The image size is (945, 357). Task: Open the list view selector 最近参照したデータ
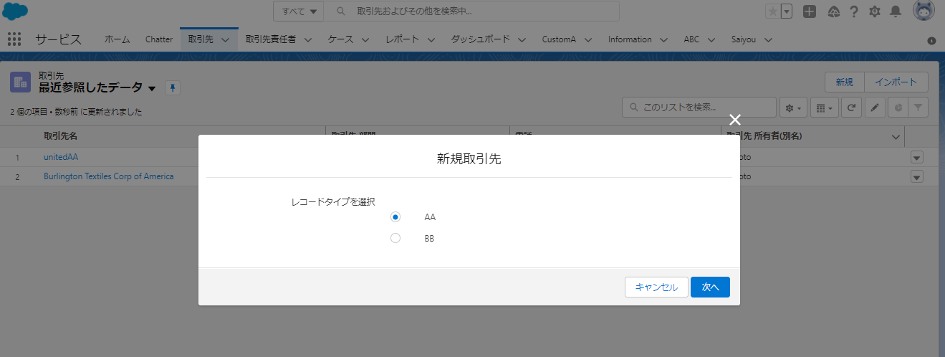click(97, 88)
